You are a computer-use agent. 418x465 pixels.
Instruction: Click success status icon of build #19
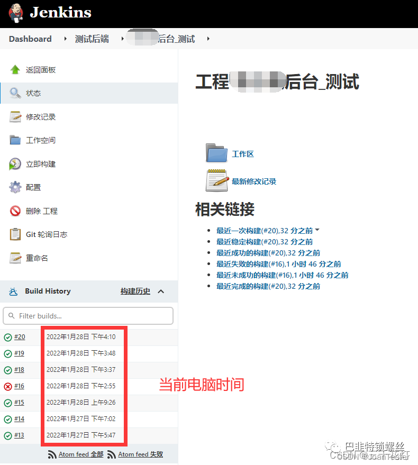click(x=8, y=353)
